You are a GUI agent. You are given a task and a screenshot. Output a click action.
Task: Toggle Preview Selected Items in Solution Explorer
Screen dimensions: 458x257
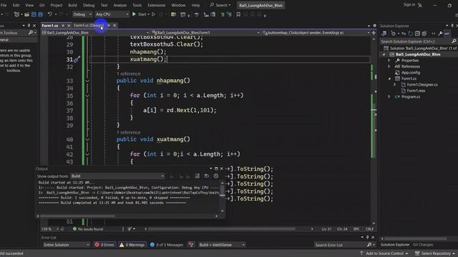click(447, 34)
